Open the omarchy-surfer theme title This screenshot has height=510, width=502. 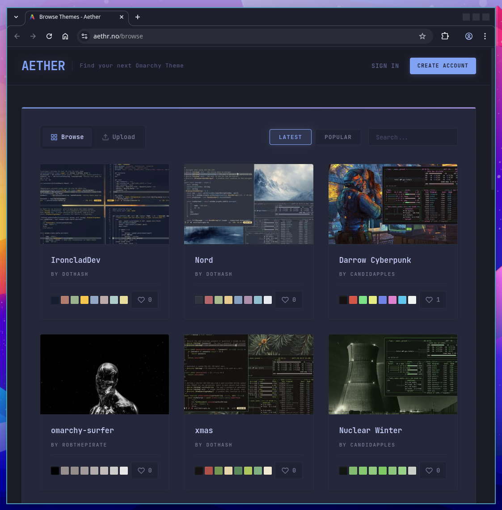(x=82, y=430)
